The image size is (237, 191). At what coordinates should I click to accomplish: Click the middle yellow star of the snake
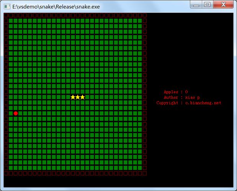pos(78,97)
